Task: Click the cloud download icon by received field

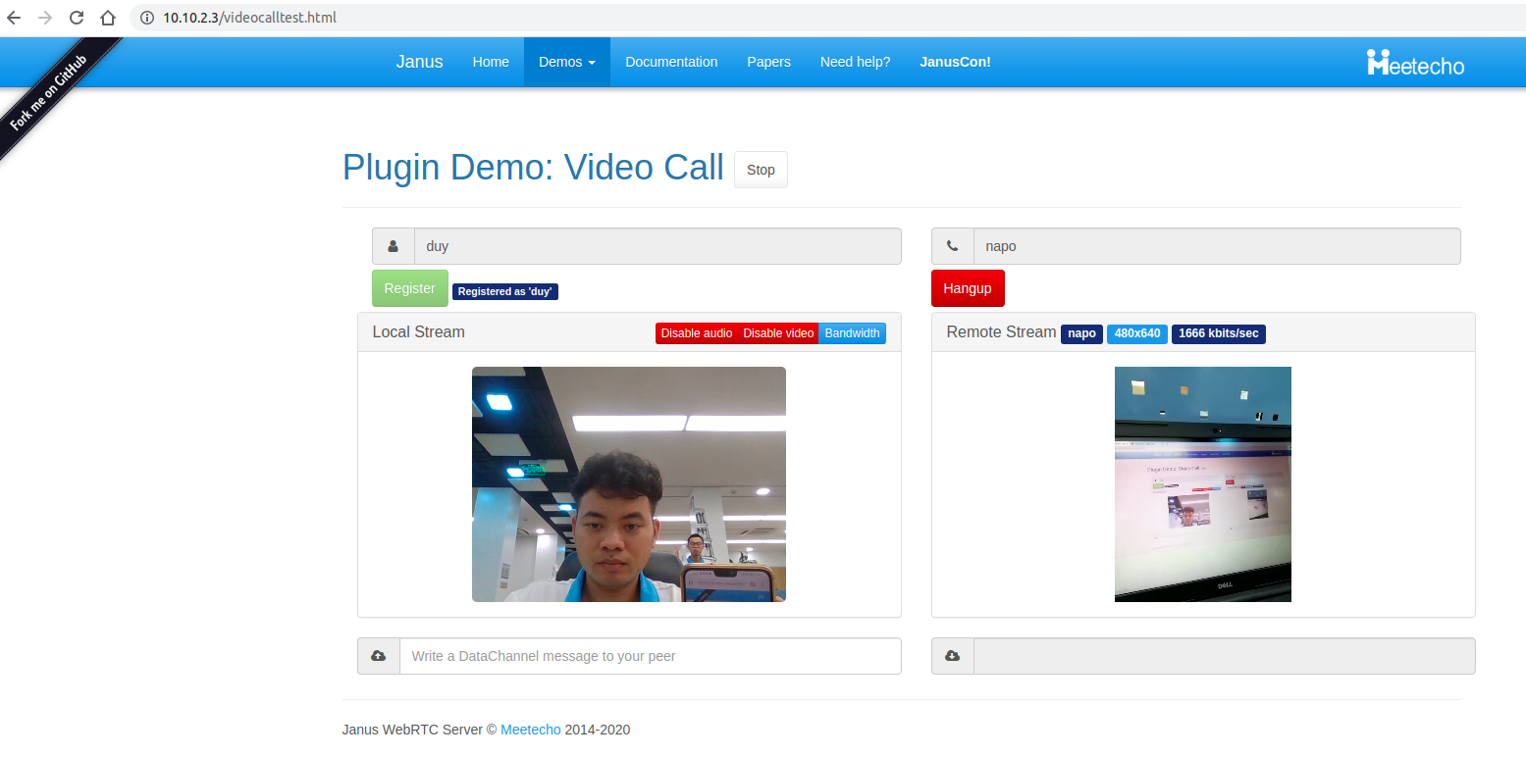Action: 953,656
